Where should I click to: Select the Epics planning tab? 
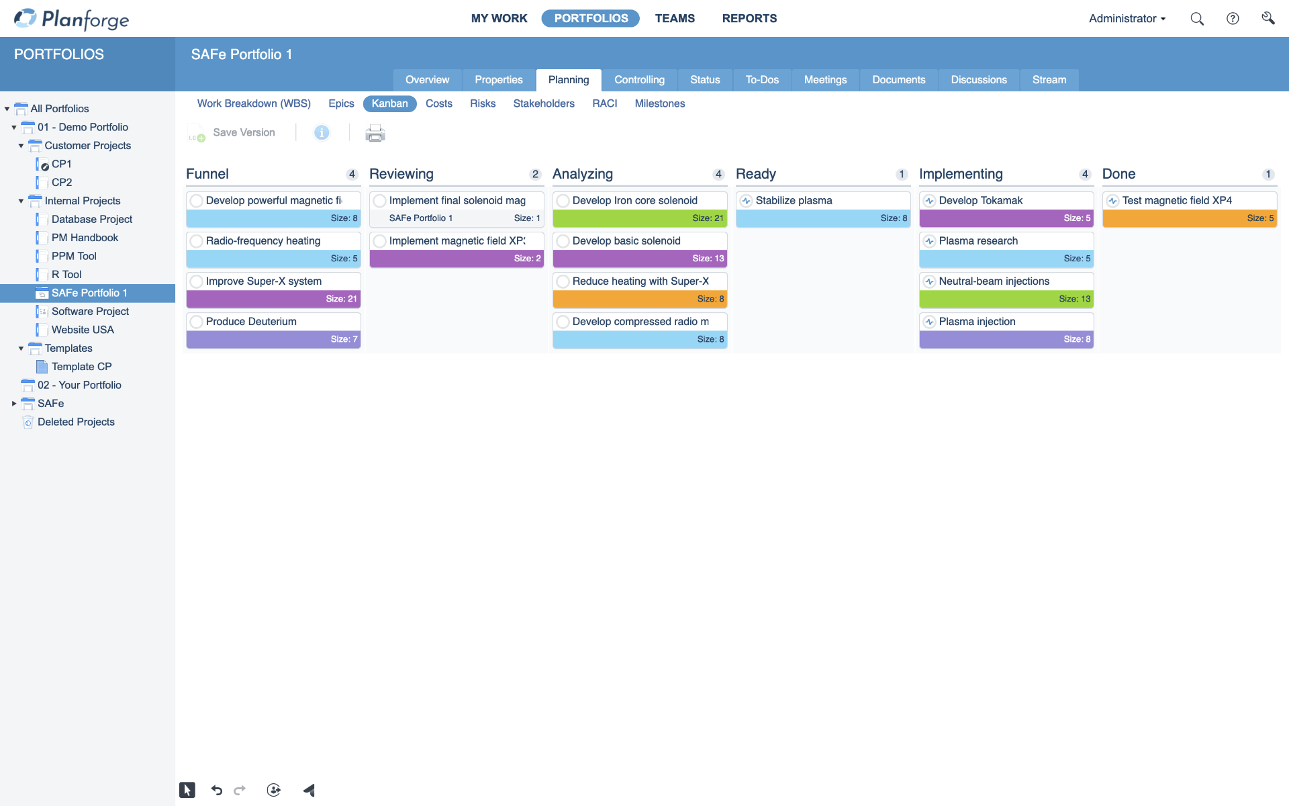tap(340, 103)
